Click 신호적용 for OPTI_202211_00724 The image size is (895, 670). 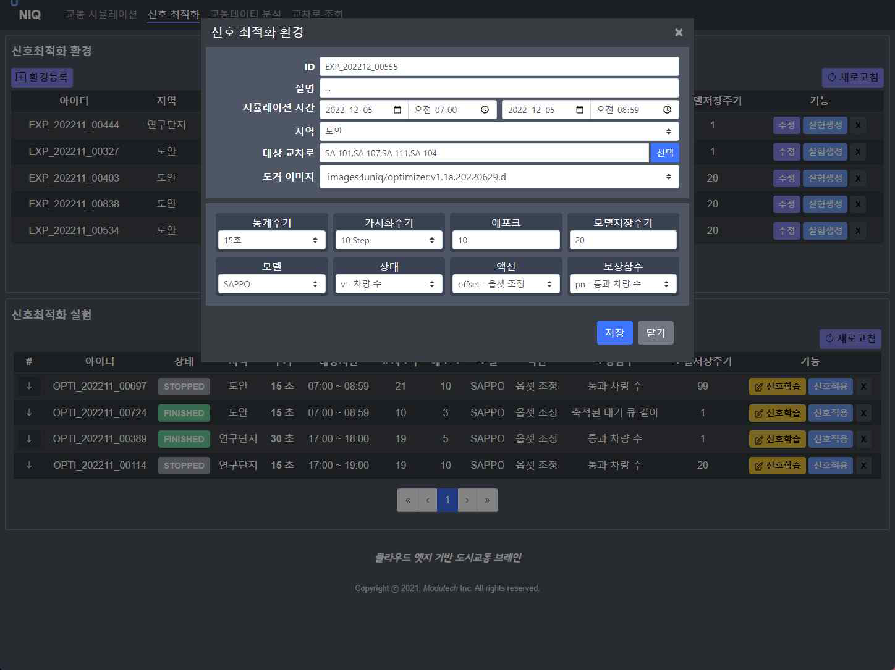coord(831,413)
